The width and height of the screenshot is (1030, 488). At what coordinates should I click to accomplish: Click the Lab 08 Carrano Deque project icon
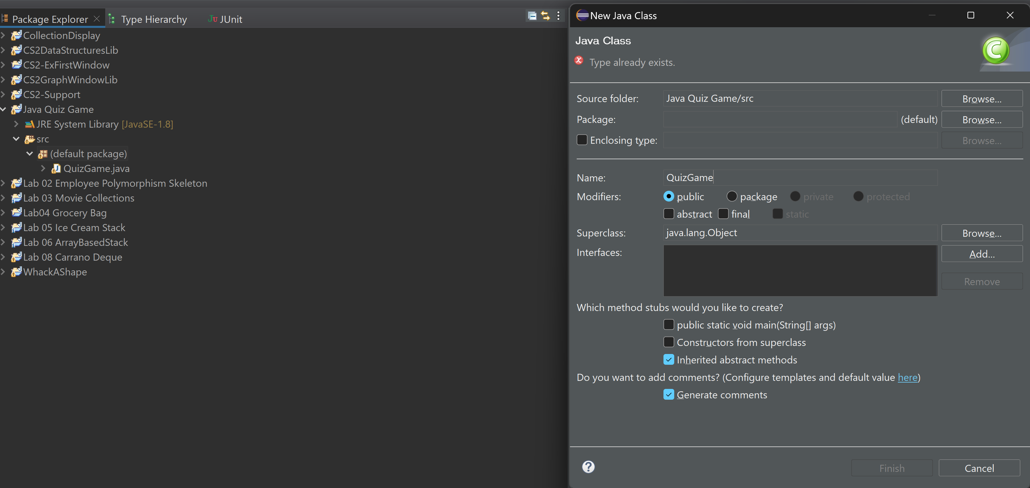point(16,257)
